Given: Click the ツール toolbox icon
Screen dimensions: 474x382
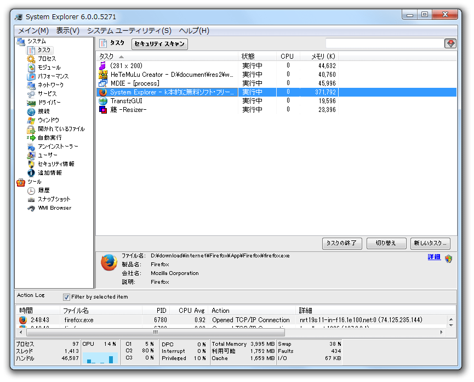Looking at the screenshot, I should pos(21,182).
